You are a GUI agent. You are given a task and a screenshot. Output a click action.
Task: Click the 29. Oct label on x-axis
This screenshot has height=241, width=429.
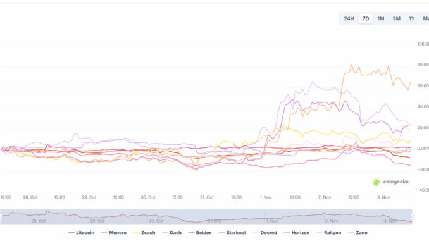(89, 197)
